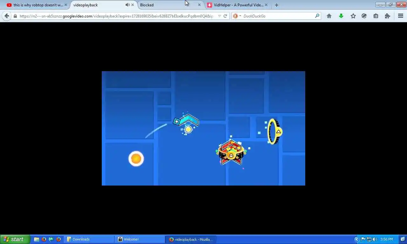The height and width of the screenshot is (244, 407).
Task: Open the green Downloads arrow
Action: point(341,16)
